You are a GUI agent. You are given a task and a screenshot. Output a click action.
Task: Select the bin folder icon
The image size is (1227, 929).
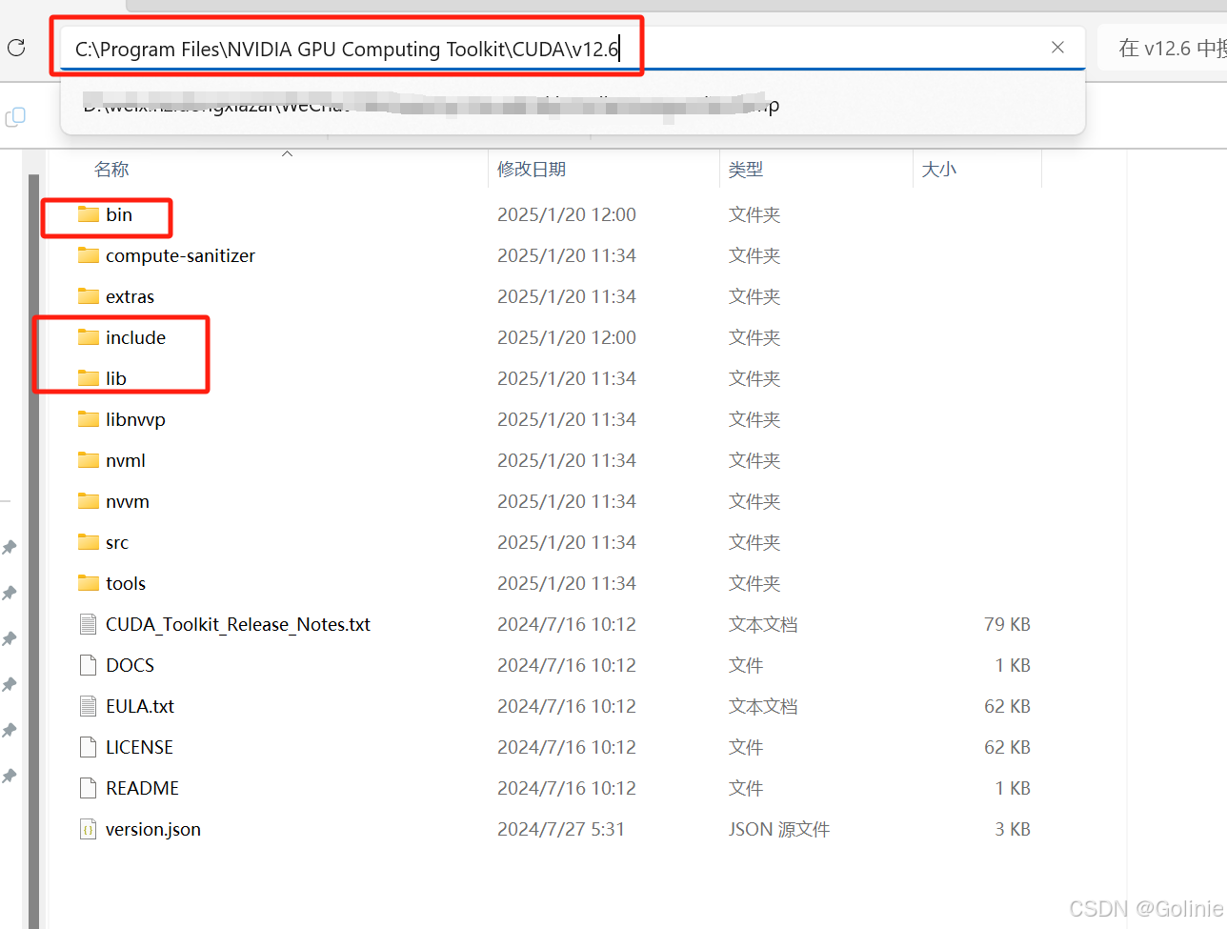click(x=89, y=214)
